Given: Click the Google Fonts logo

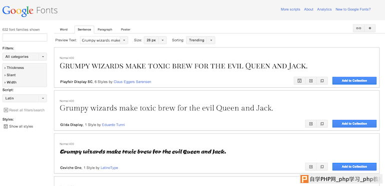Looking at the screenshot, I should click(x=30, y=11).
